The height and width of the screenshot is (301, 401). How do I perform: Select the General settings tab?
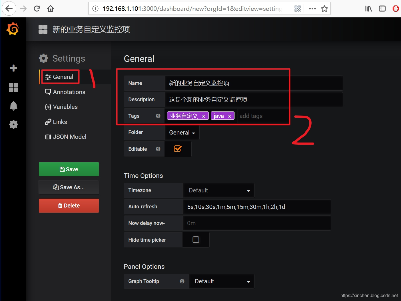59,77
